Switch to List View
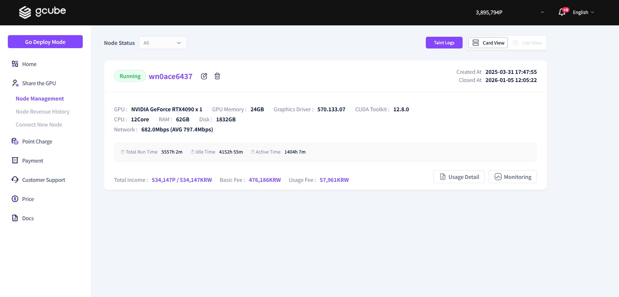Screen dimensions: 619x297 click(527, 43)
